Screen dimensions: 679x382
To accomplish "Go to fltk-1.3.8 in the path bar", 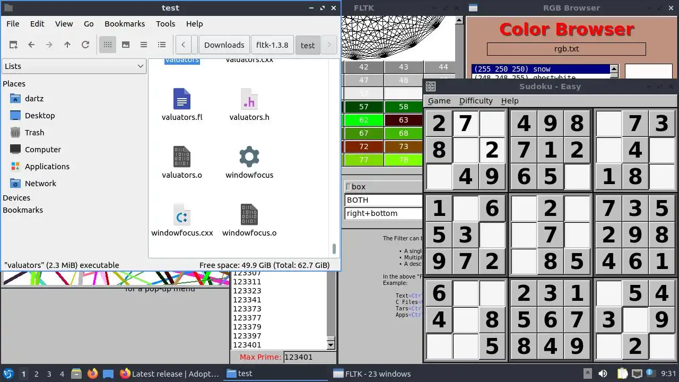I will pyautogui.click(x=272, y=45).
